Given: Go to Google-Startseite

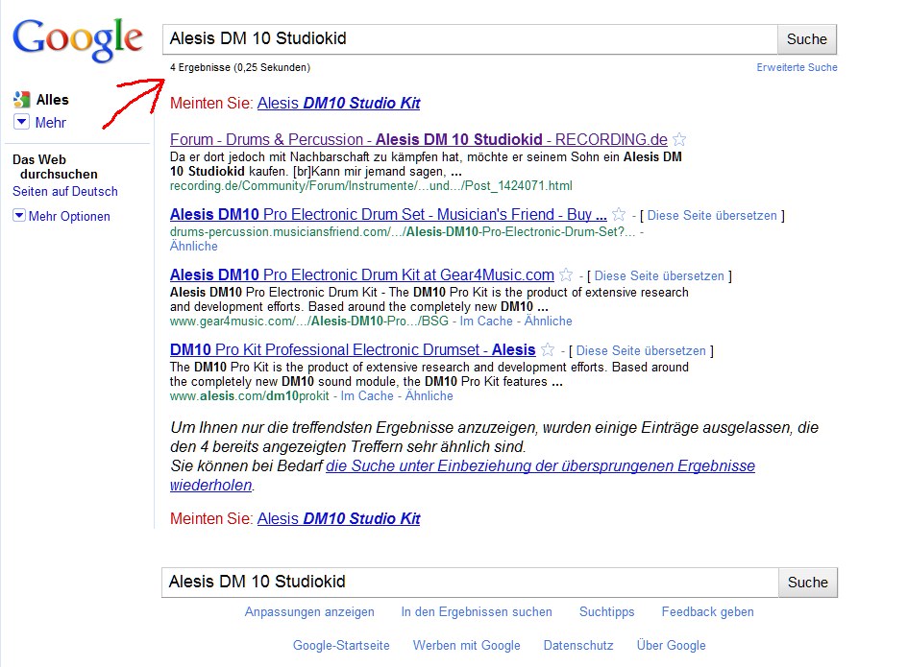Looking at the screenshot, I should (341, 646).
